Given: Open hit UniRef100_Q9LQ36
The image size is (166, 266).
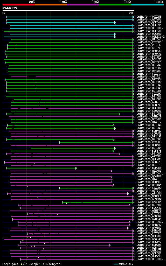Looking at the screenshot, I should click(x=149, y=25).
